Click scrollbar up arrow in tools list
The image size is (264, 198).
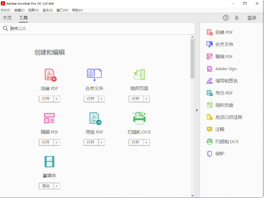coord(192,37)
